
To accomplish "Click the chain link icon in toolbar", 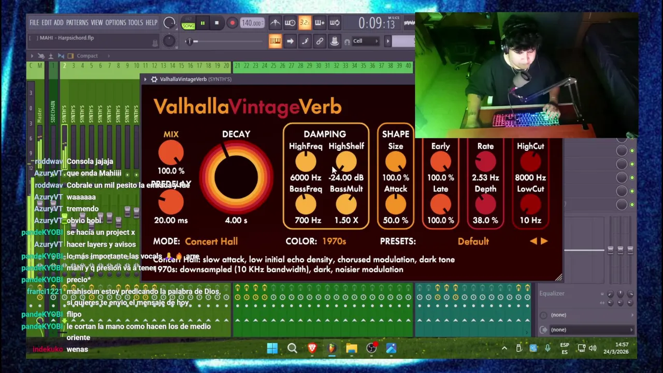I will [x=320, y=41].
